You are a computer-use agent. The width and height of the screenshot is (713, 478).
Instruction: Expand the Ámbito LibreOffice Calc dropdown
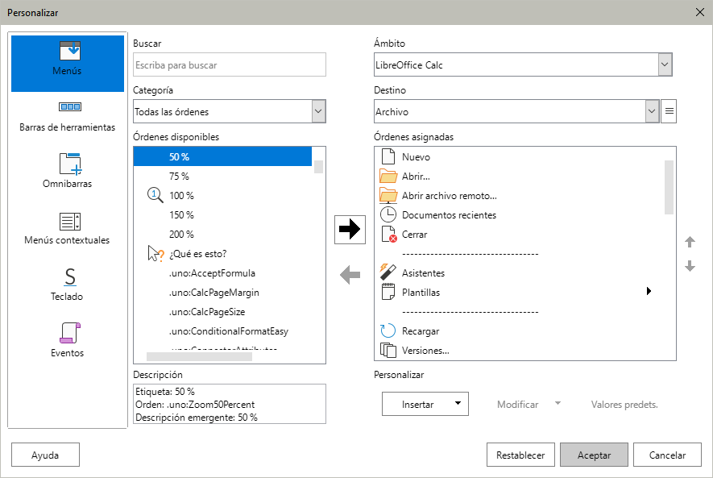(665, 65)
